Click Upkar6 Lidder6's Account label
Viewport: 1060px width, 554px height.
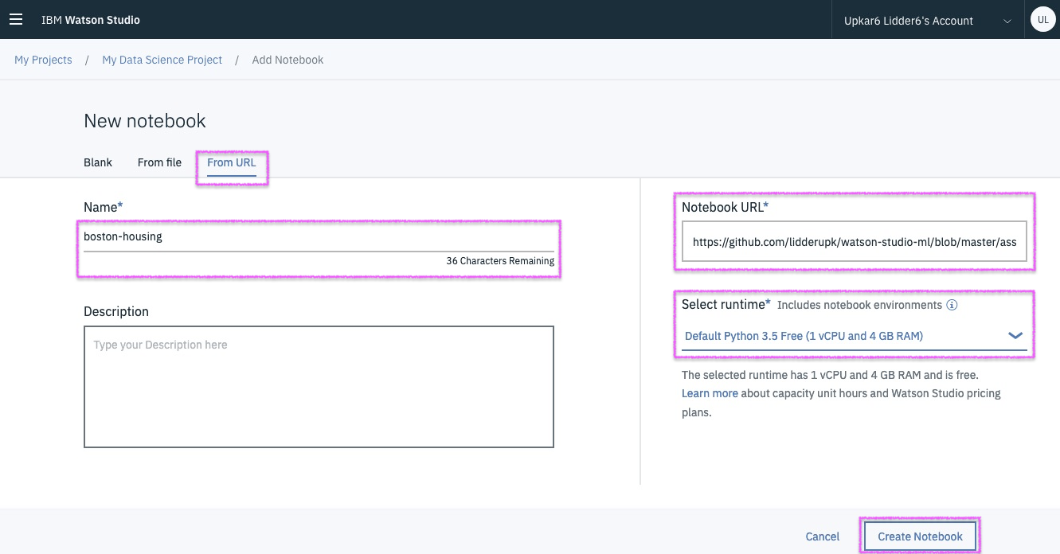pos(909,21)
